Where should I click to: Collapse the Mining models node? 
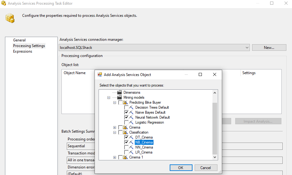coord(109,97)
